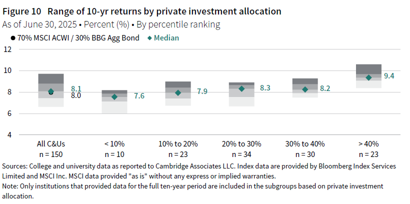
Task: Click the black circle legend marker
Action: coord(12,38)
